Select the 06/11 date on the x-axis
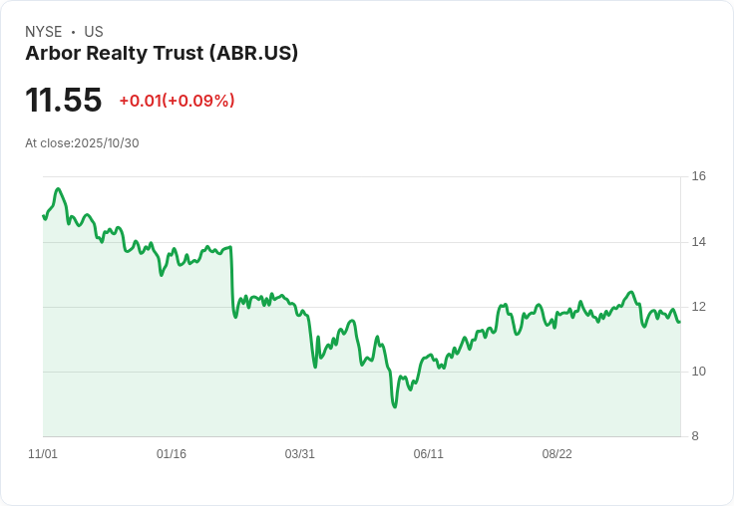The width and height of the screenshot is (734, 506). (429, 454)
